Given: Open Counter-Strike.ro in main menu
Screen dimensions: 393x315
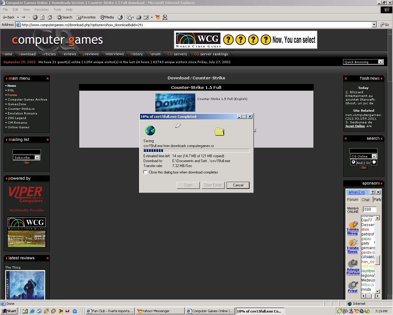Looking at the screenshot, I should pos(21,109).
